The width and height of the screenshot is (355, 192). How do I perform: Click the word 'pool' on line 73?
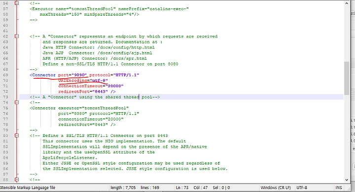147,97
